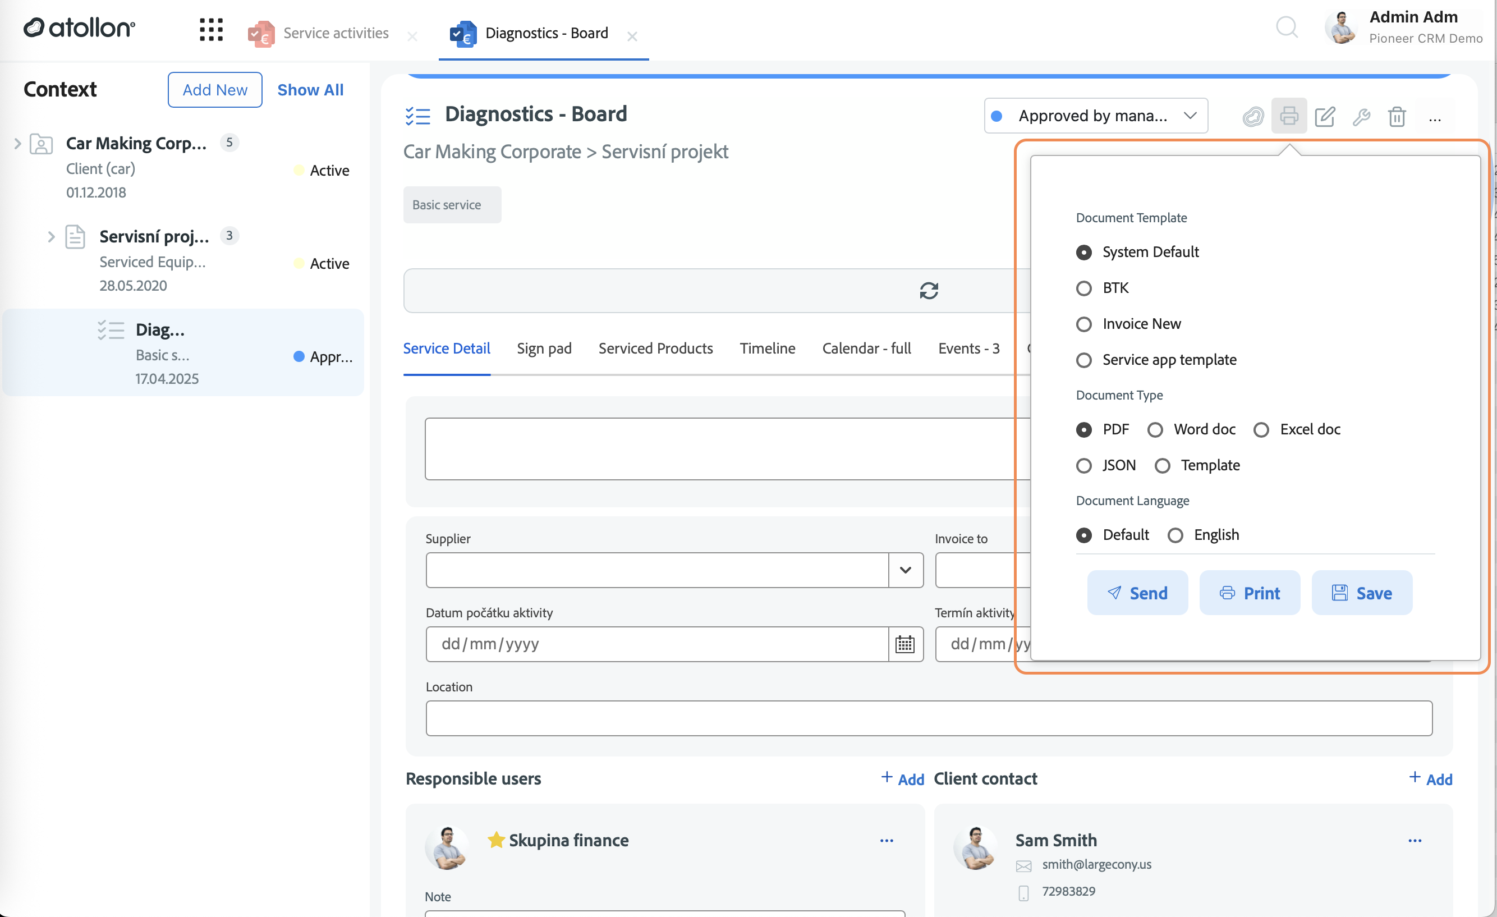The width and height of the screenshot is (1497, 917).
Task: Click the Location input field
Action: 929,718
